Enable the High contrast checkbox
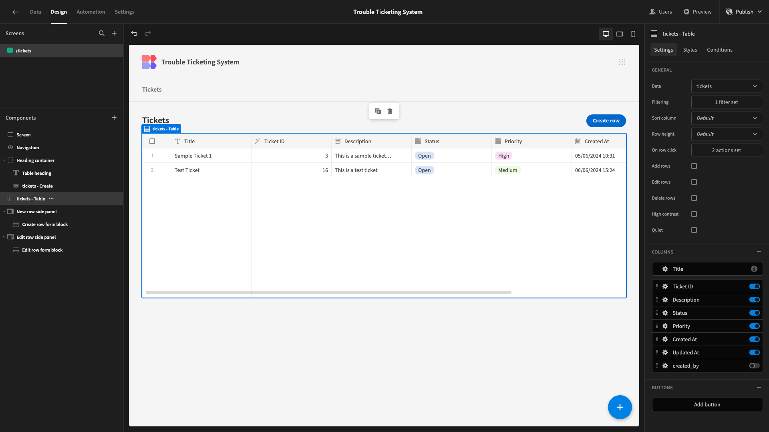769x432 pixels. (694, 214)
